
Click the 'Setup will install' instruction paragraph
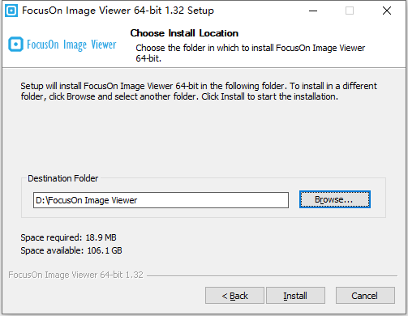[x=199, y=91]
